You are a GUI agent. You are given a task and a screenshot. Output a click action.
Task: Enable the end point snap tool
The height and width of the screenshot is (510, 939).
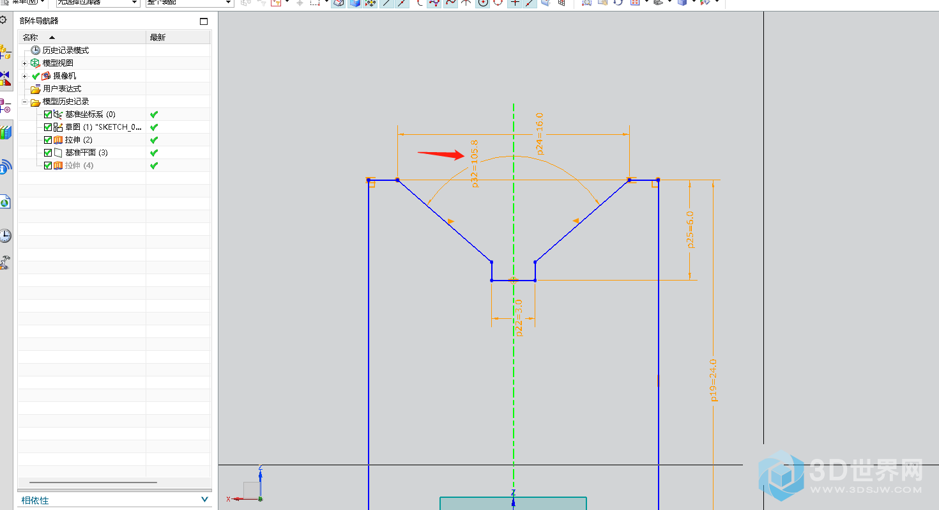coord(386,3)
